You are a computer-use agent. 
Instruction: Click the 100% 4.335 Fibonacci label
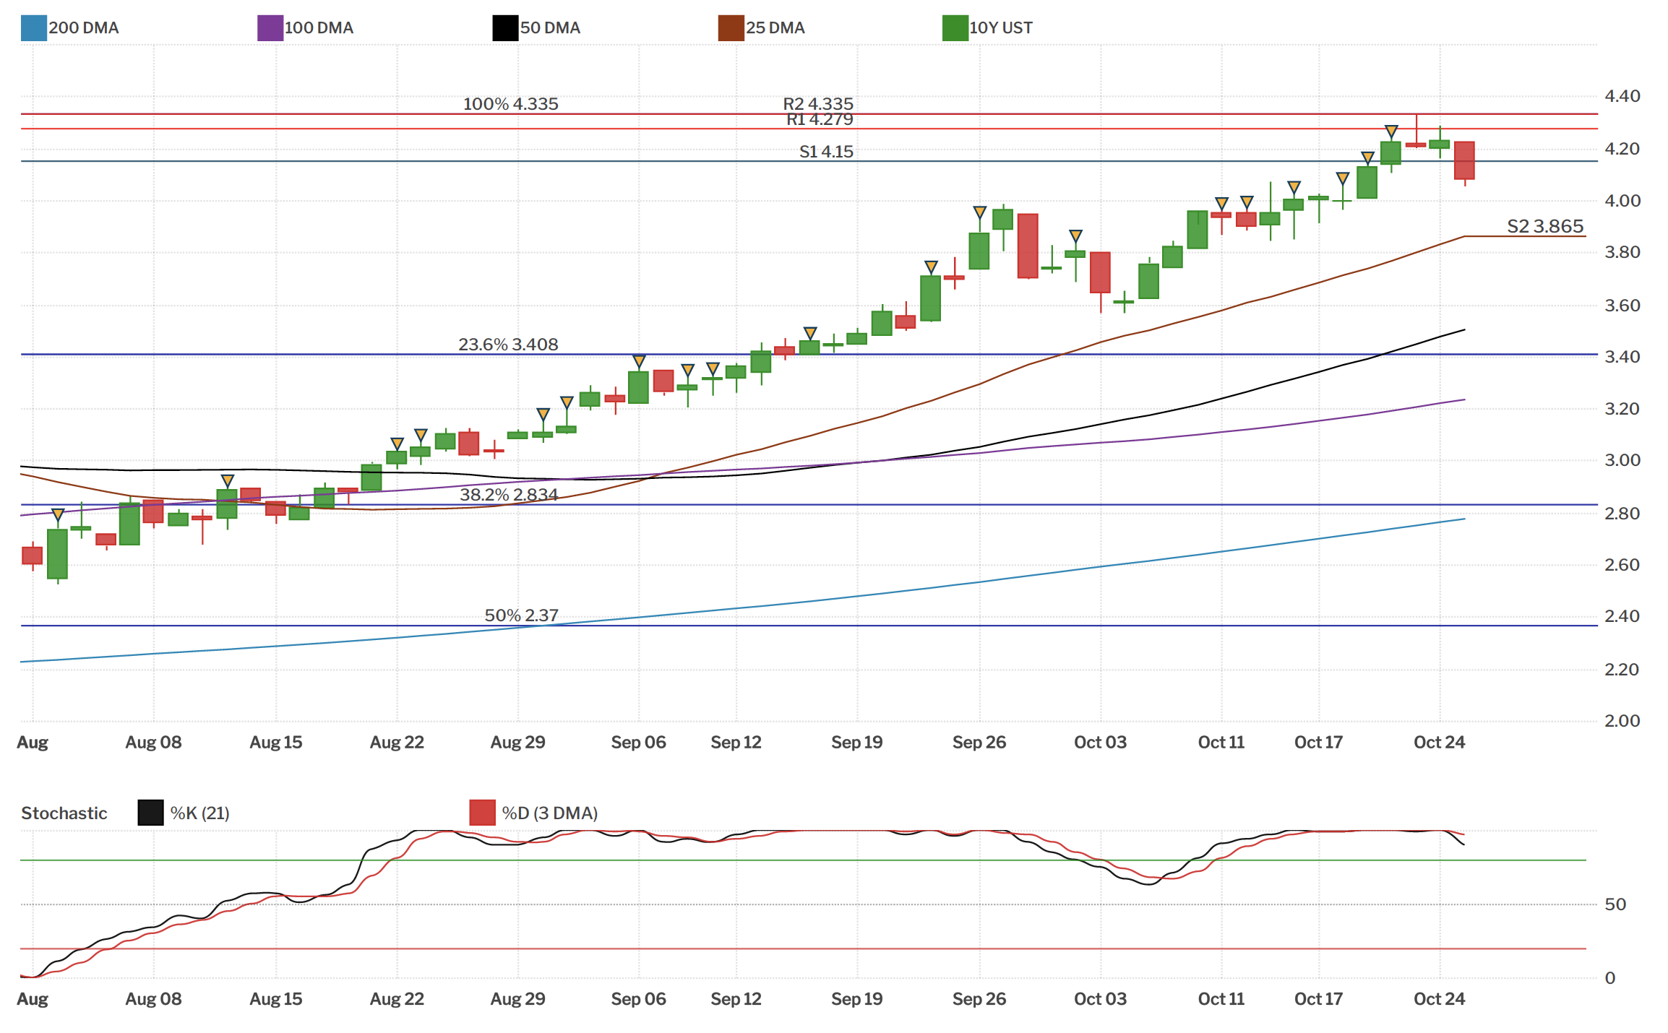pos(510,104)
